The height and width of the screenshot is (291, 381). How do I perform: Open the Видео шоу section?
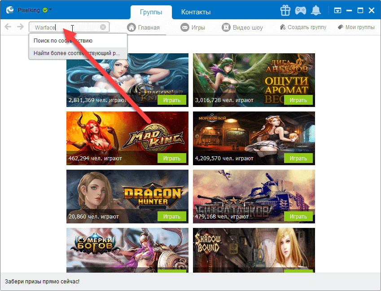(242, 27)
